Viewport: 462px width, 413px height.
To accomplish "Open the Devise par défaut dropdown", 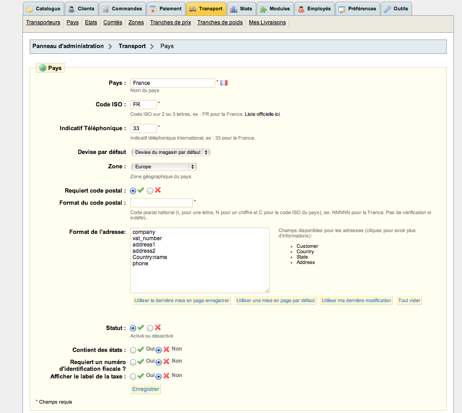I will click(x=171, y=152).
